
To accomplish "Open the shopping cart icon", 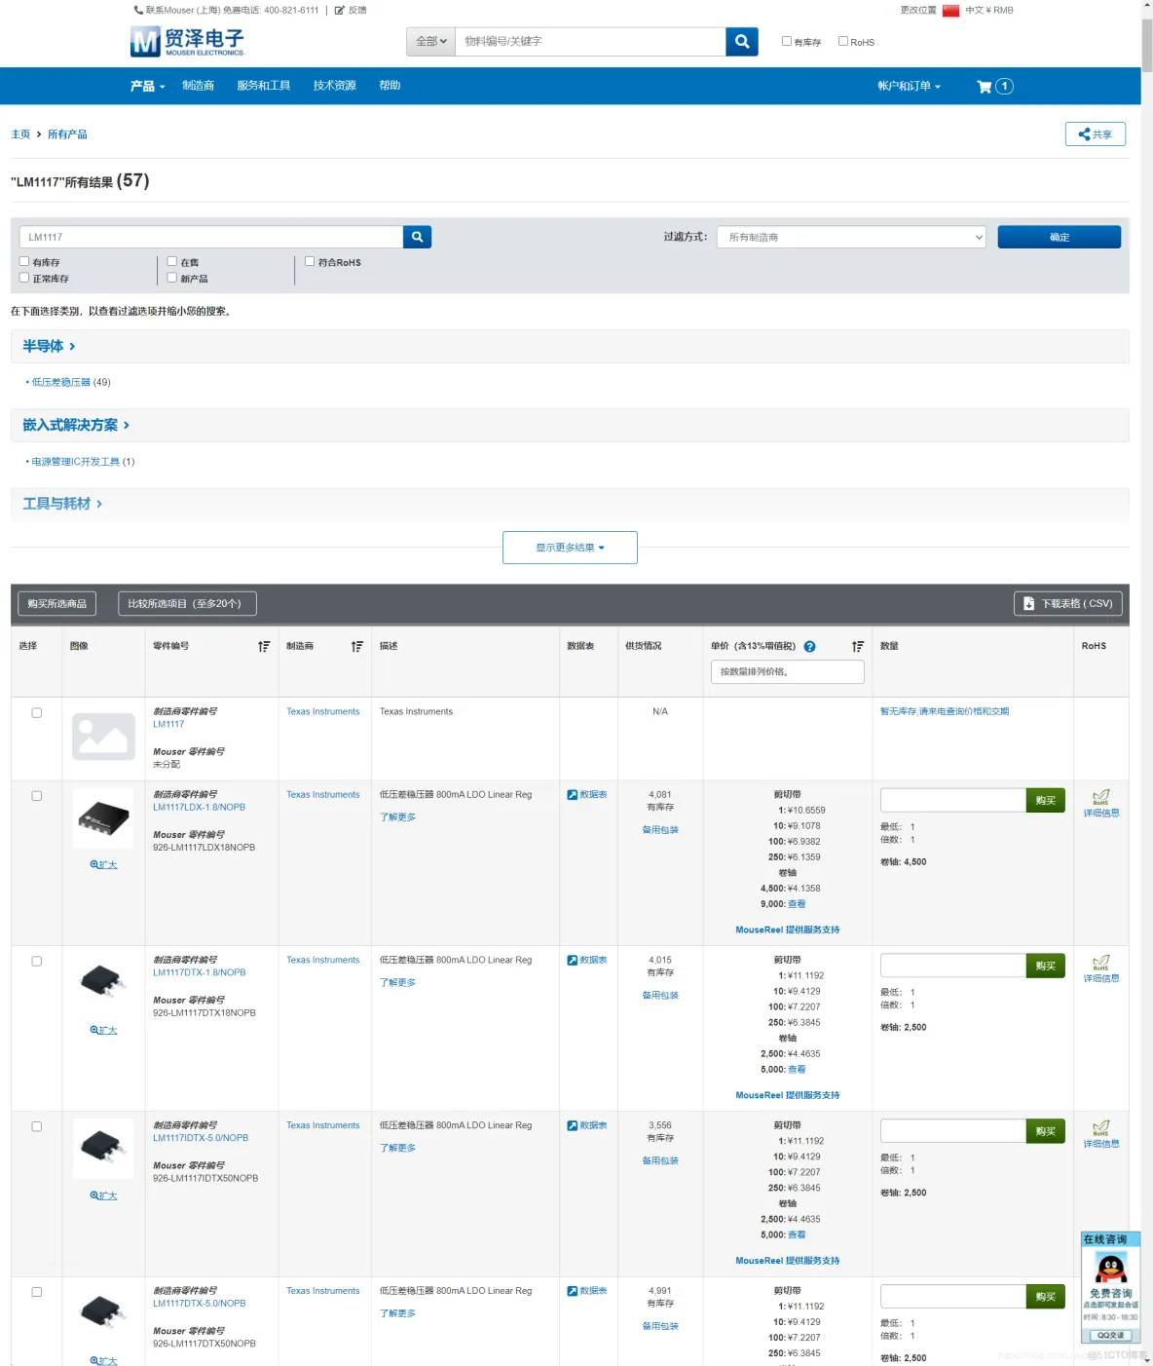I will pos(985,86).
